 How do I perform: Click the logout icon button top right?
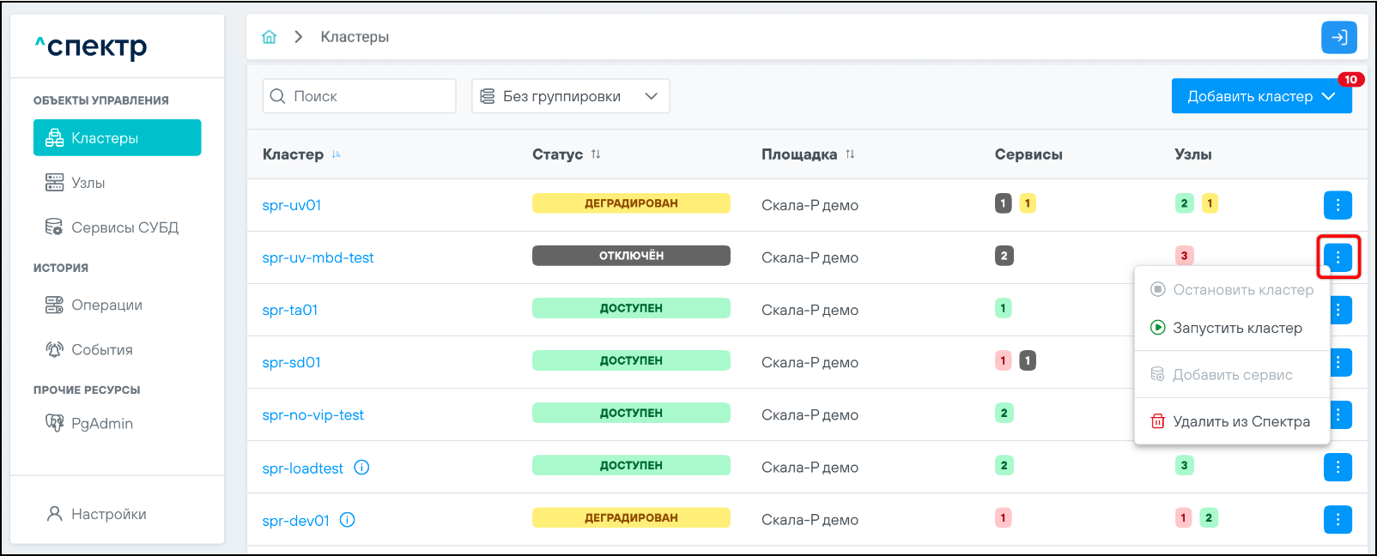point(1338,38)
